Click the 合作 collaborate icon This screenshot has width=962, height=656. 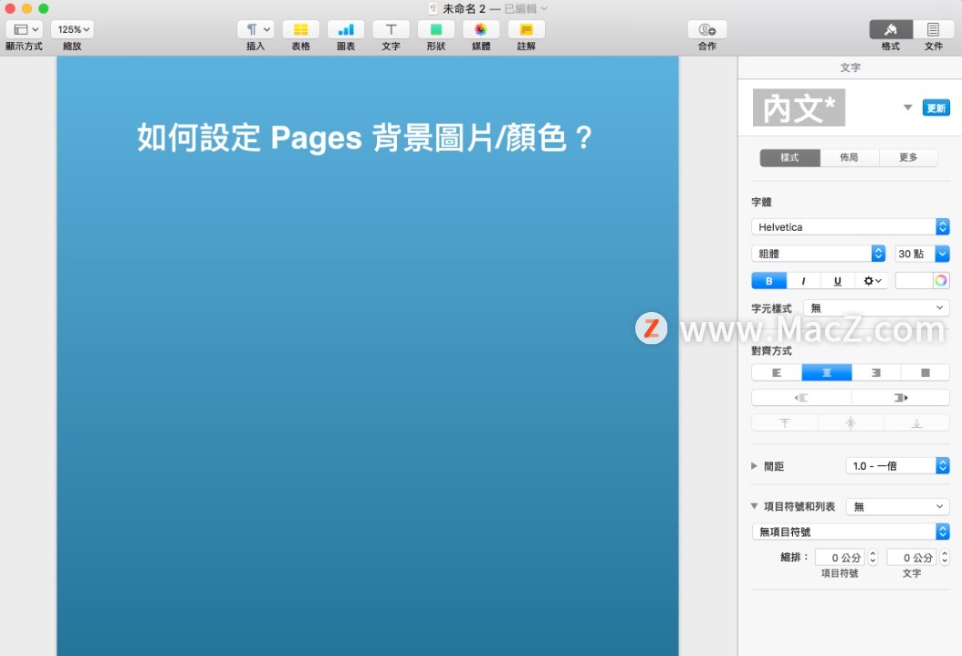pos(707,29)
